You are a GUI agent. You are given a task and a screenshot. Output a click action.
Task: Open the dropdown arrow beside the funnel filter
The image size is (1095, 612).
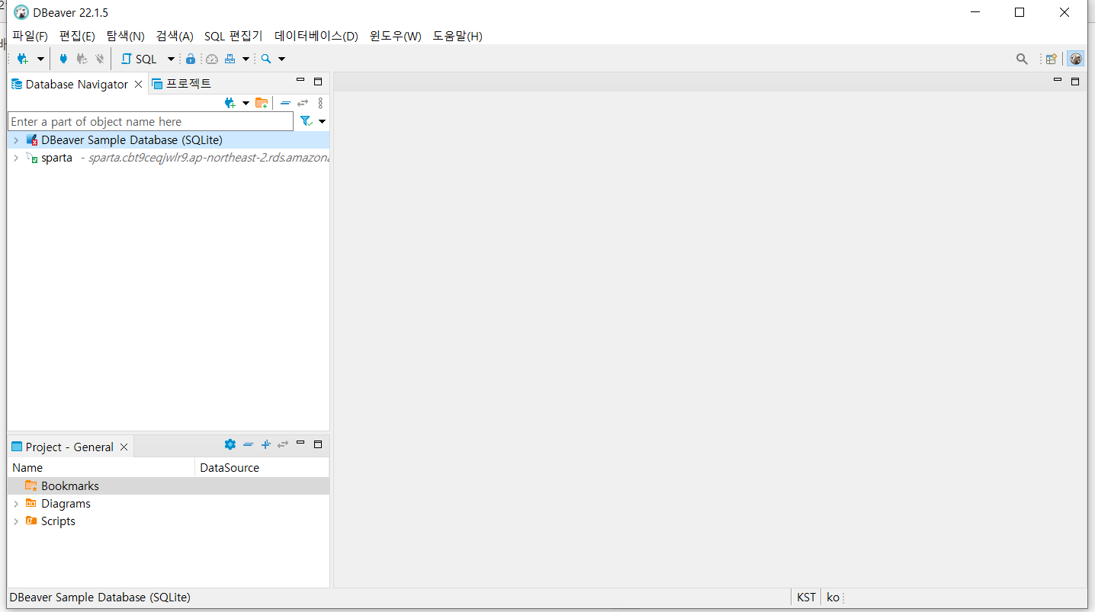pos(322,121)
